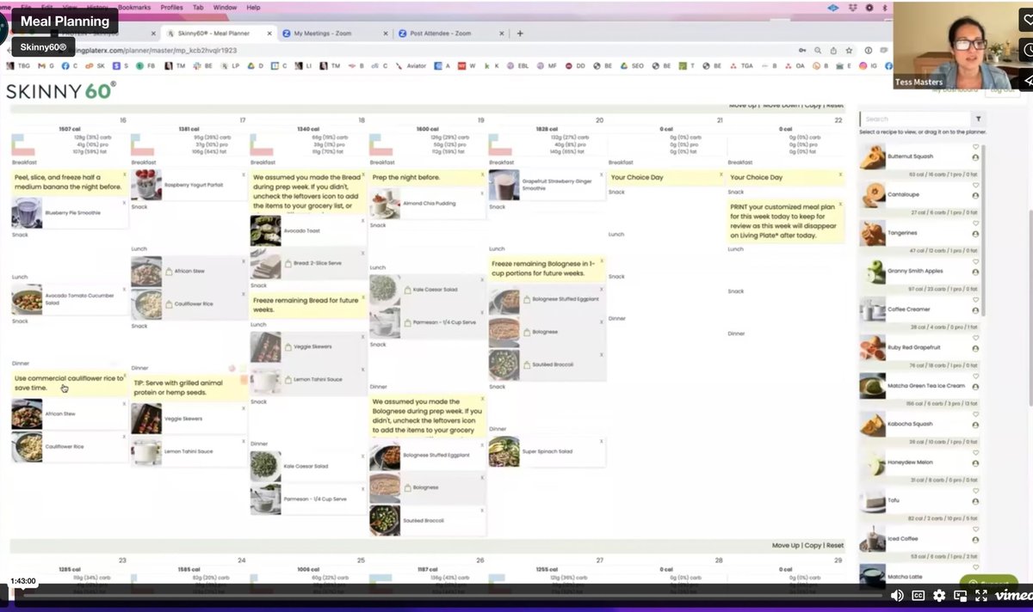This screenshot has width=1033, height=612.
Task: Click 'Reset' for the week starting 23
Action: point(835,546)
